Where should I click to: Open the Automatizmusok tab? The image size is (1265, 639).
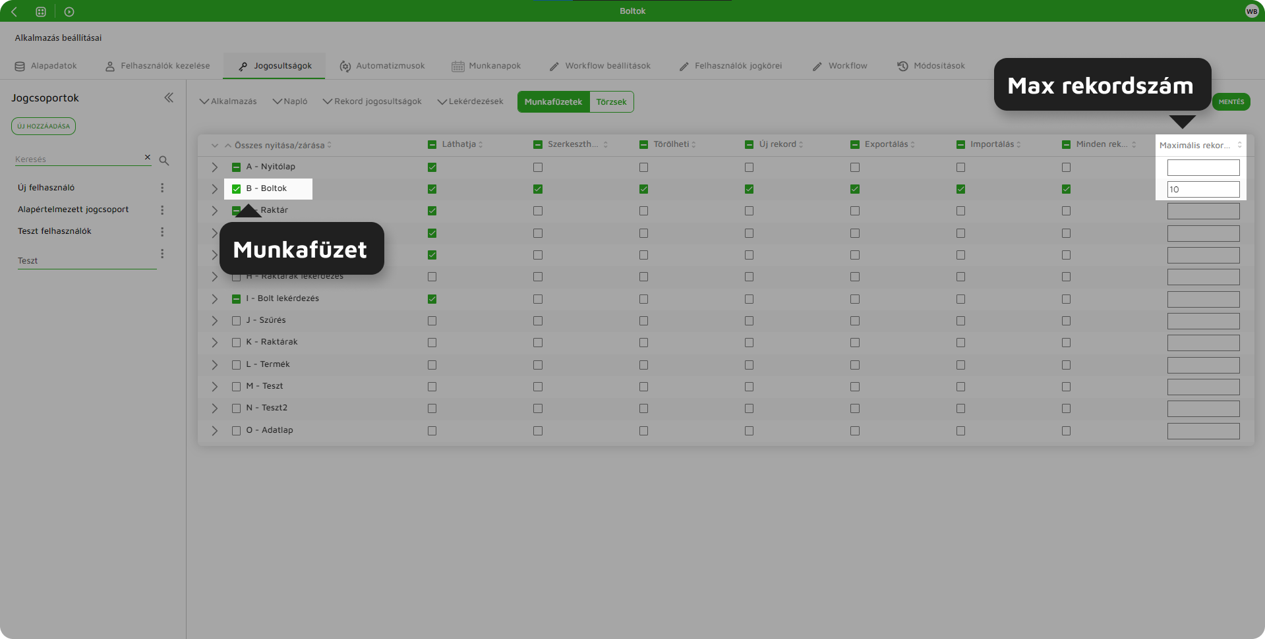(x=382, y=66)
